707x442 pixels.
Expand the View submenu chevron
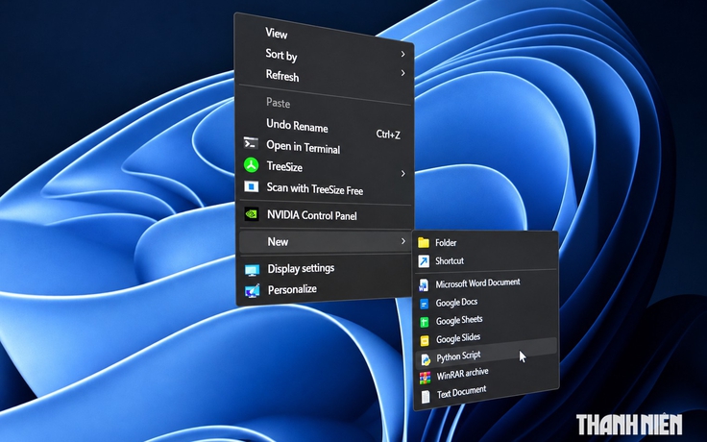pyautogui.click(x=402, y=54)
